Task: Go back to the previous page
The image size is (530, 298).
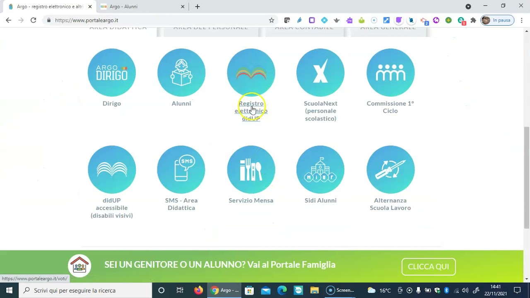Action: click(x=8, y=20)
